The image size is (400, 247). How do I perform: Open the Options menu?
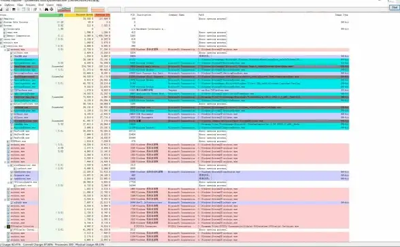click(x=10, y=5)
